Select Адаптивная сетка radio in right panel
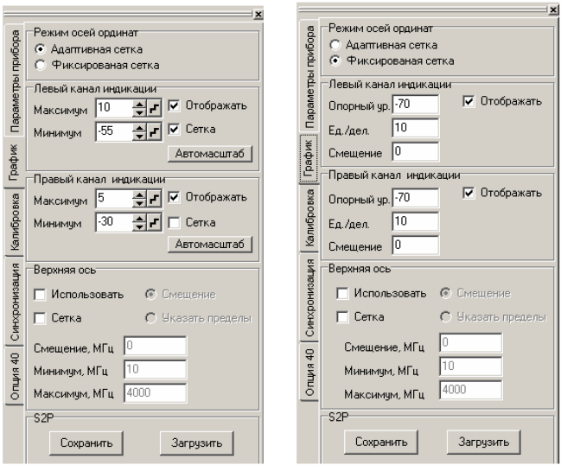This screenshot has height=465, width=561. tap(335, 45)
